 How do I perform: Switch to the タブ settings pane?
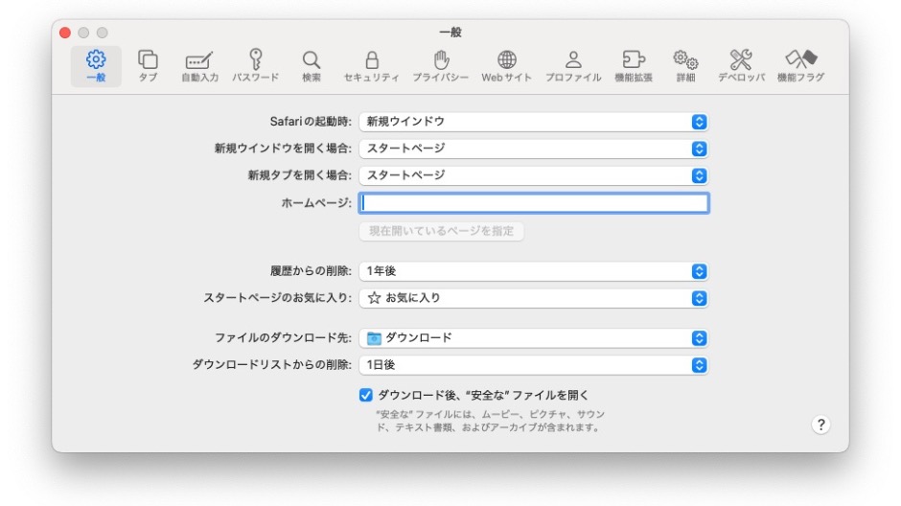(148, 66)
